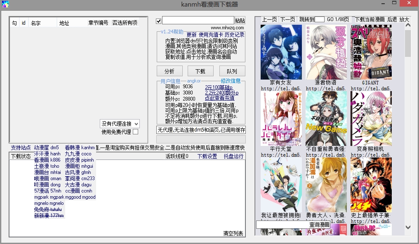This screenshot has width=419, height=244.
Task: Click the 查询漫画 search button
Action: (x=319, y=225)
